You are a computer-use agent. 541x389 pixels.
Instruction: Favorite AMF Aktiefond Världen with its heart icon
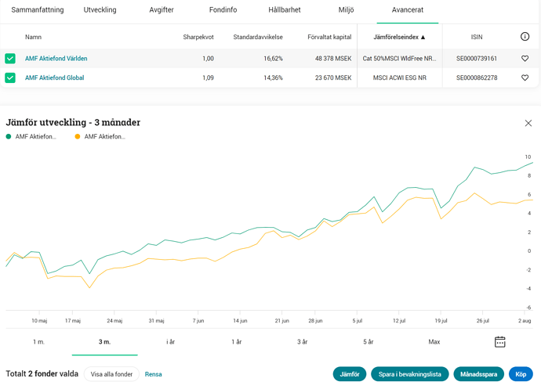pyautogui.click(x=525, y=59)
